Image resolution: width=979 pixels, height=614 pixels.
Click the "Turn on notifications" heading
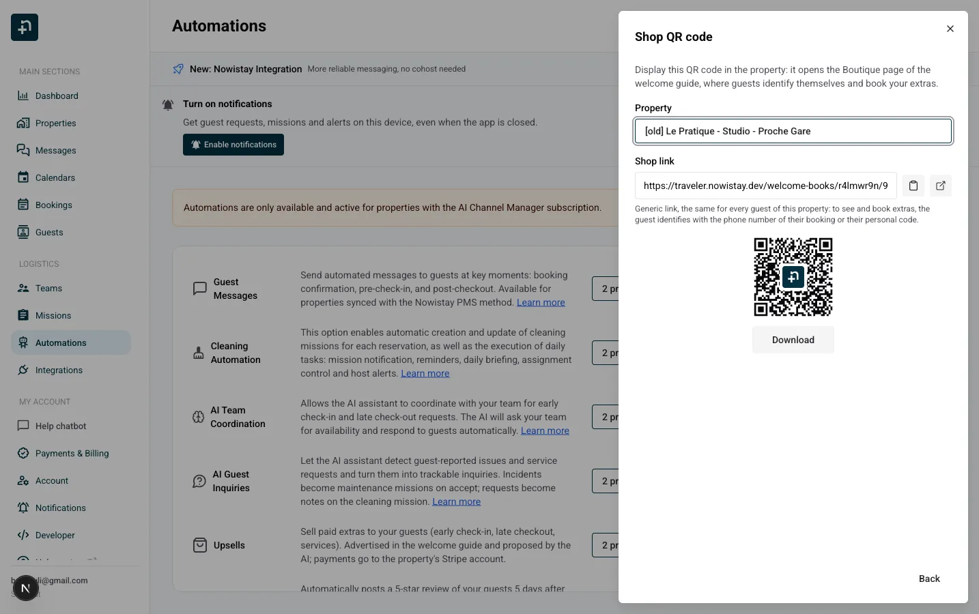point(227,104)
